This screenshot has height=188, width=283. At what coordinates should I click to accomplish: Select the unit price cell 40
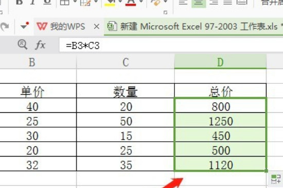pos(38,106)
